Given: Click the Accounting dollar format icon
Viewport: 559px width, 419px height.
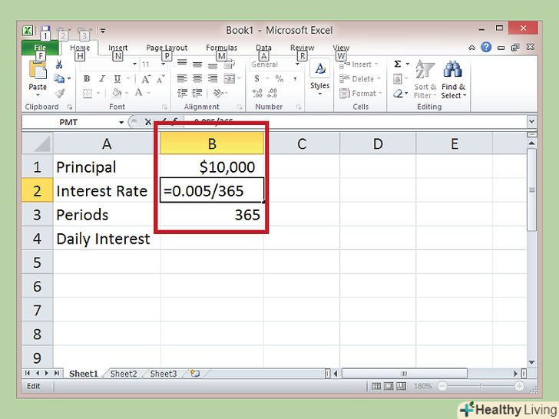Looking at the screenshot, I should click(256, 78).
